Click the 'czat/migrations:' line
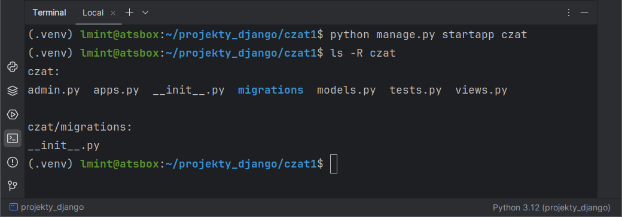622x217 pixels. pos(80,127)
